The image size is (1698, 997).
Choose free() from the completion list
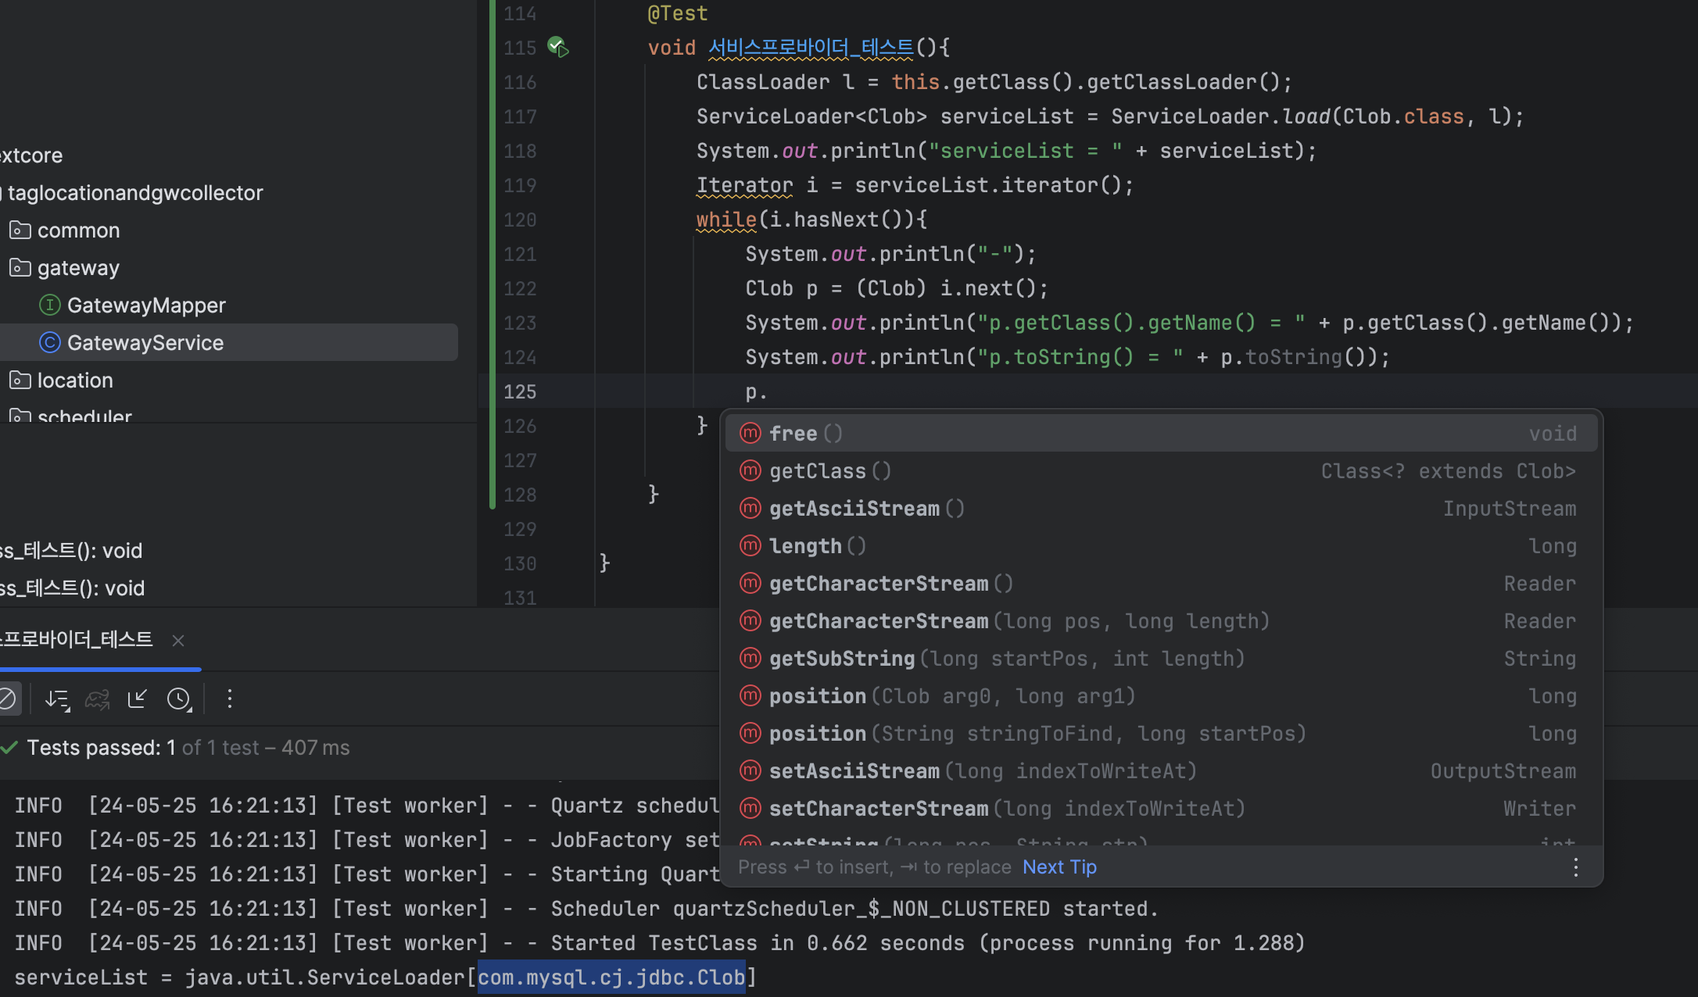coord(793,433)
